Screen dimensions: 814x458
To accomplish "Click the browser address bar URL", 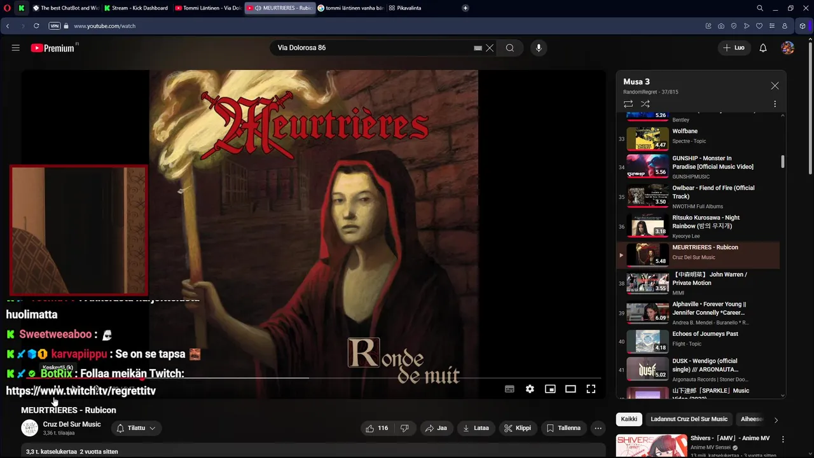I will [x=105, y=26].
